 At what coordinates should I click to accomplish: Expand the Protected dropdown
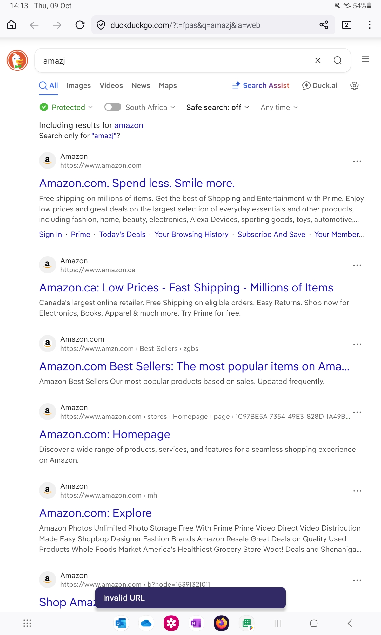(67, 107)
